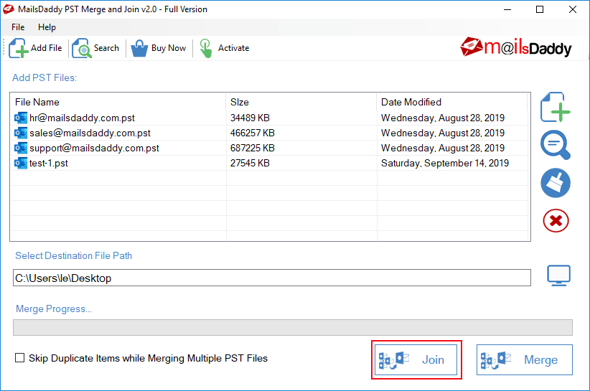Click the Merge button
Viewport: 590px width, 391px height.
(x=525, y=360)
